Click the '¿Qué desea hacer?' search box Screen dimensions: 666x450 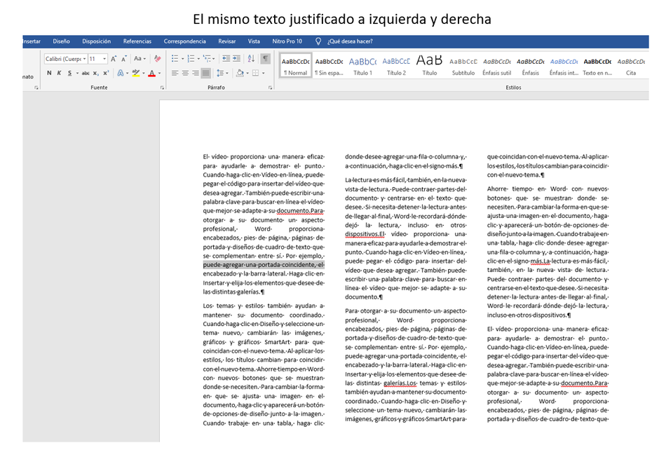pyautogui.click(x=349, y=41)
